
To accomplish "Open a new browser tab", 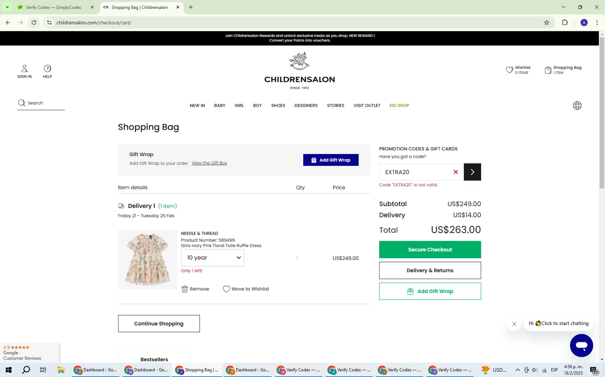I will pyautogui.click(x=191, y=7).
